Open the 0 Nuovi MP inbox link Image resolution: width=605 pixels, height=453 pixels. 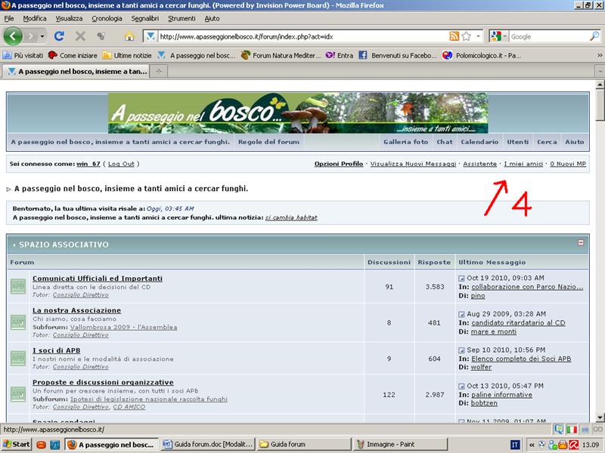click(x=568, y=164)
